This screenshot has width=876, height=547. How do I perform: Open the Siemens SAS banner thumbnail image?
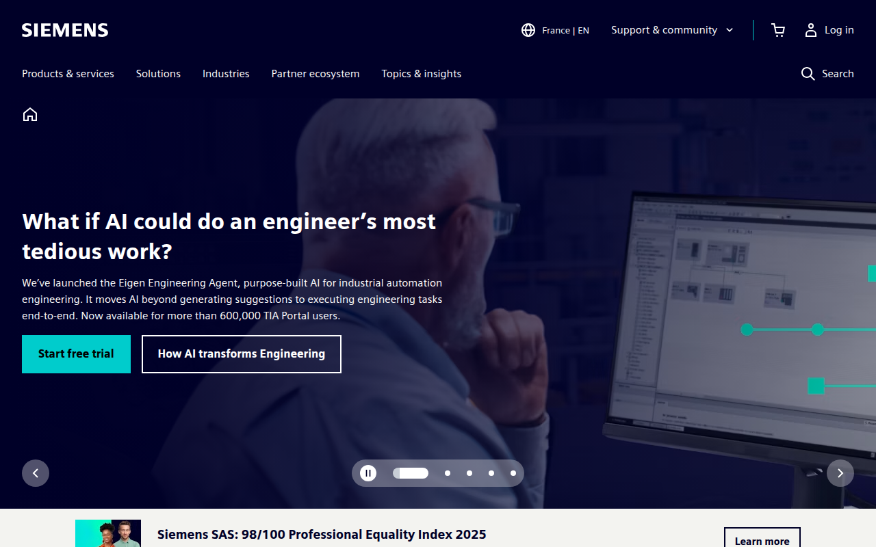pos(108,533)
